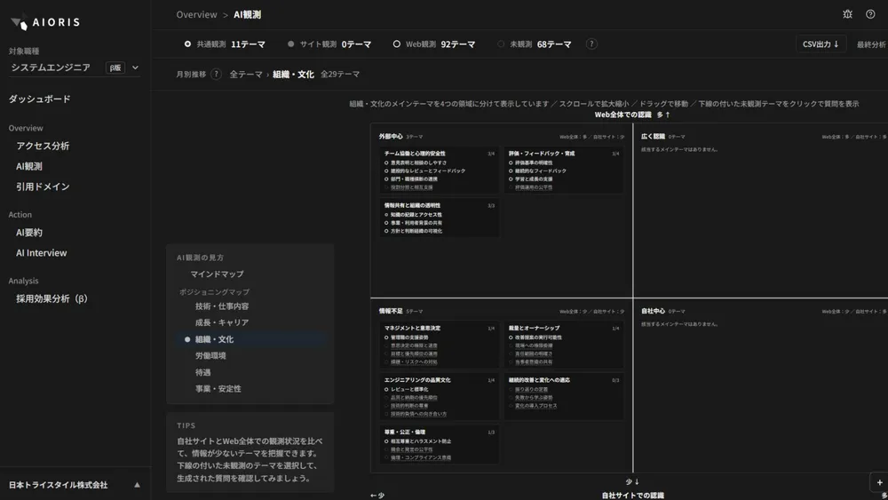Click the チーム協働と心理的安全性 card title
The width and height of the screenshot is (888, 500).
pos(415,154)
